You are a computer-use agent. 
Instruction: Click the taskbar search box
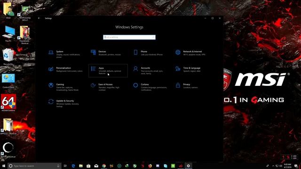coord(34,166)
